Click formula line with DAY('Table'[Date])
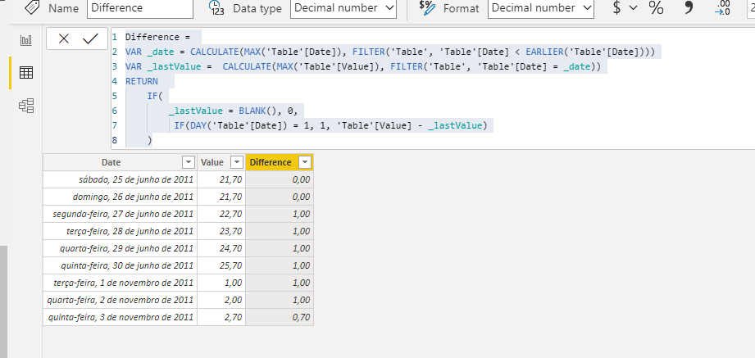The width and height of the screenshot is (755, 358). pyautogui.click(x=331, y=125)
